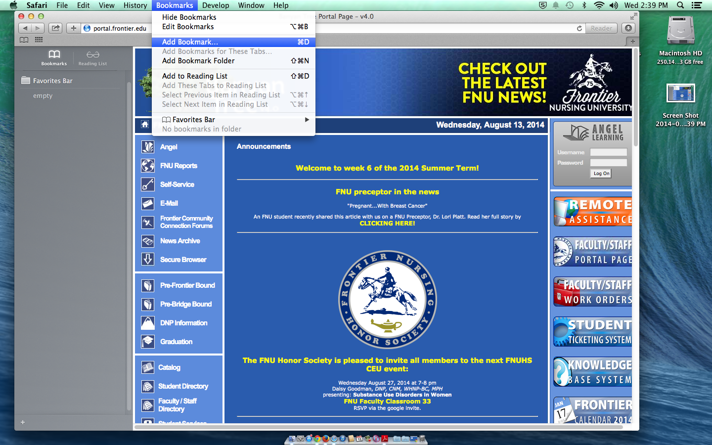712x445 pixels.
Task: Open the History menu
Action: [135, 5]
